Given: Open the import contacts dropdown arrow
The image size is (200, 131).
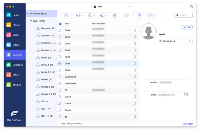Looking at the screenshot, I should (x=82, y=16).
